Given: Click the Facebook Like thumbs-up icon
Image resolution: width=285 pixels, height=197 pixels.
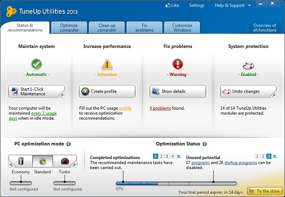Looking at the screenshot, I should pyautogui.click(x=168, y=6).
